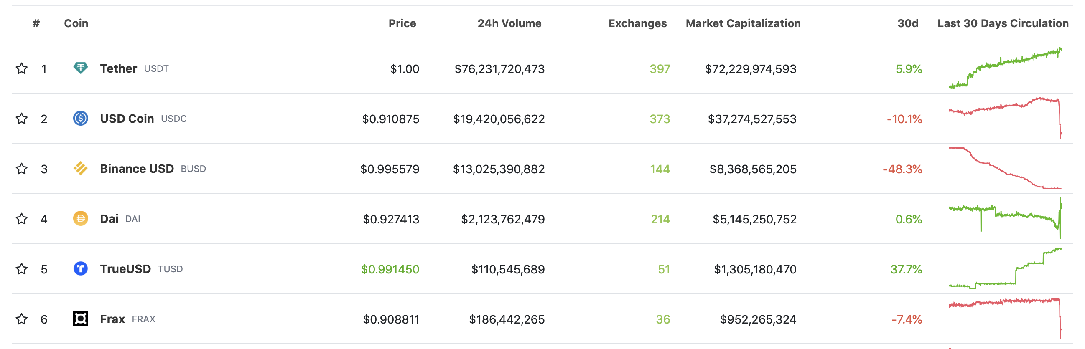Sort by Market Capitalization header
Screen dimensions: 1085x349
[x=743, y=23]
